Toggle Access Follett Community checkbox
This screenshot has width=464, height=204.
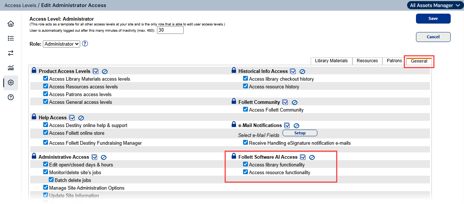[245, 109]
